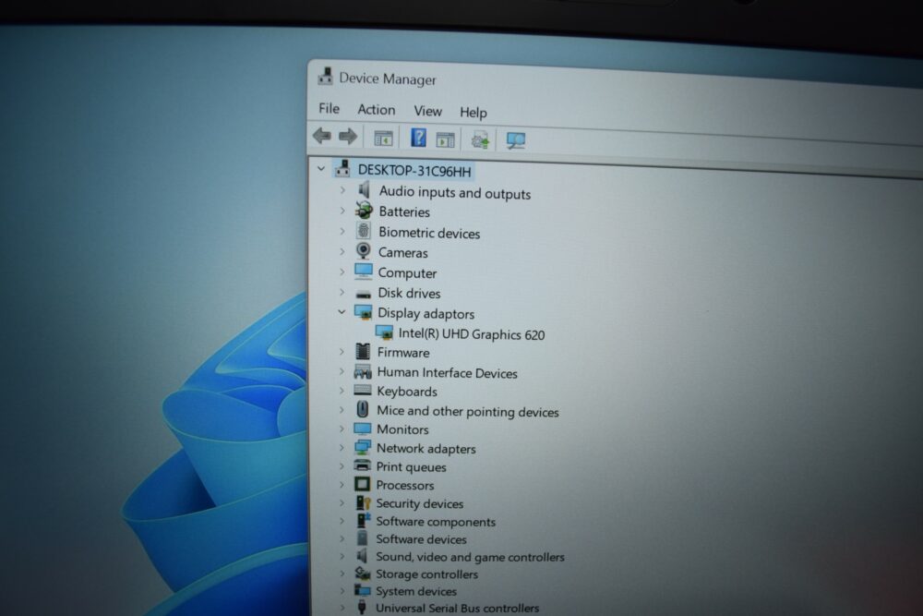The width and height of the screenshot is (923, 616).
Task: Click the keyboard icon beside Keyboards
Action: pyautogui.click(x=363, y=390)
